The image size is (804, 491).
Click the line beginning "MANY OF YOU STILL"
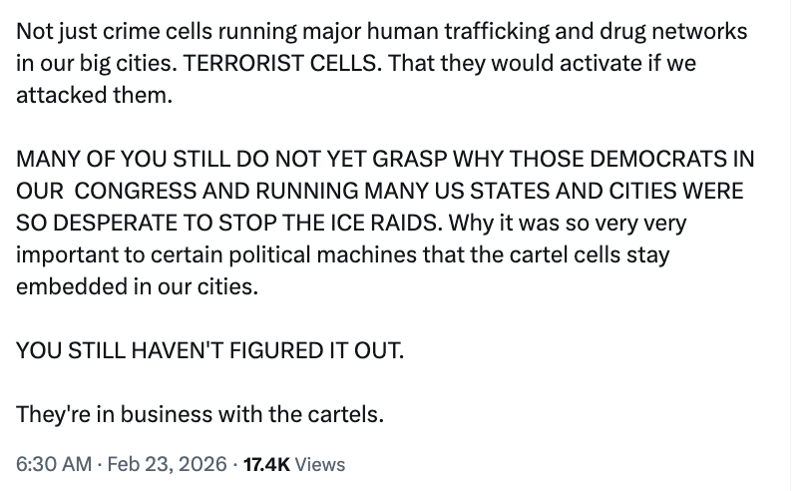385,160
